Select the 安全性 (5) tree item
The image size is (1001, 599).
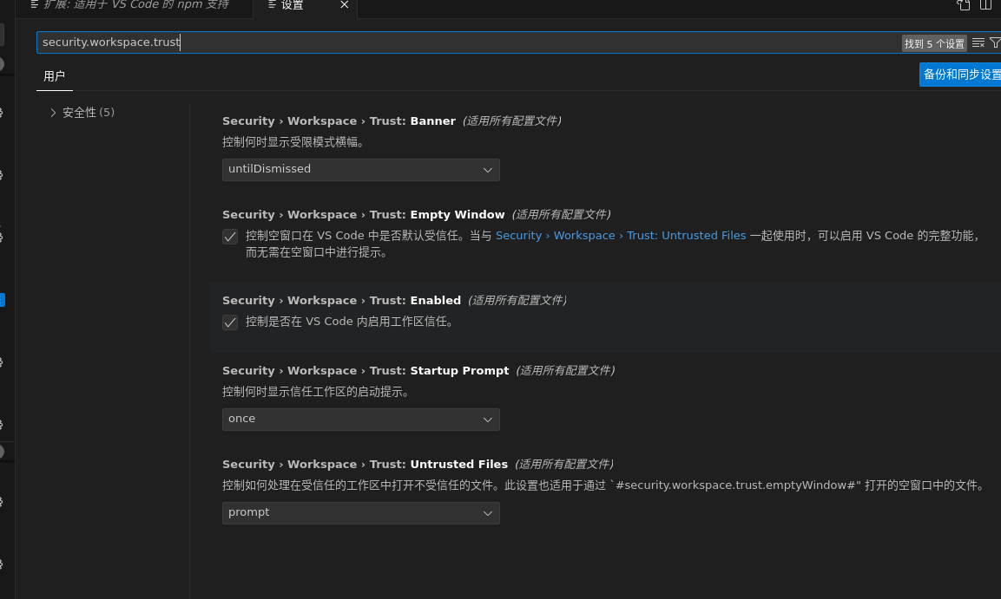[x=88, y=113]
